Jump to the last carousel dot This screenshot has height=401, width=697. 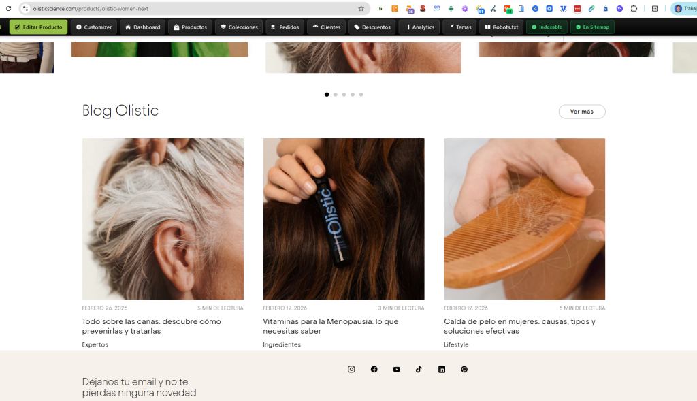(361, 95)
